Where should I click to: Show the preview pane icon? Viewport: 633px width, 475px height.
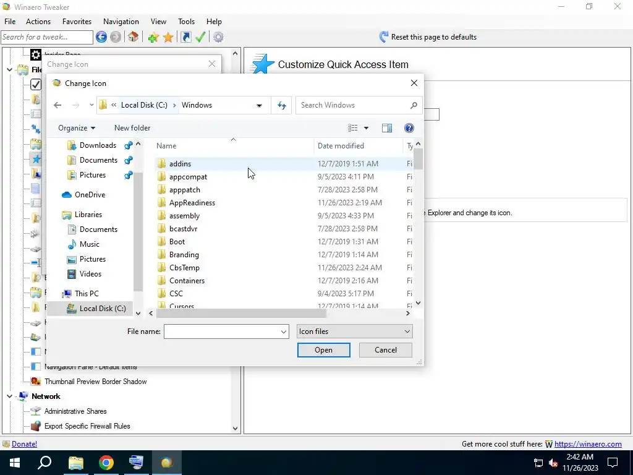387,128
